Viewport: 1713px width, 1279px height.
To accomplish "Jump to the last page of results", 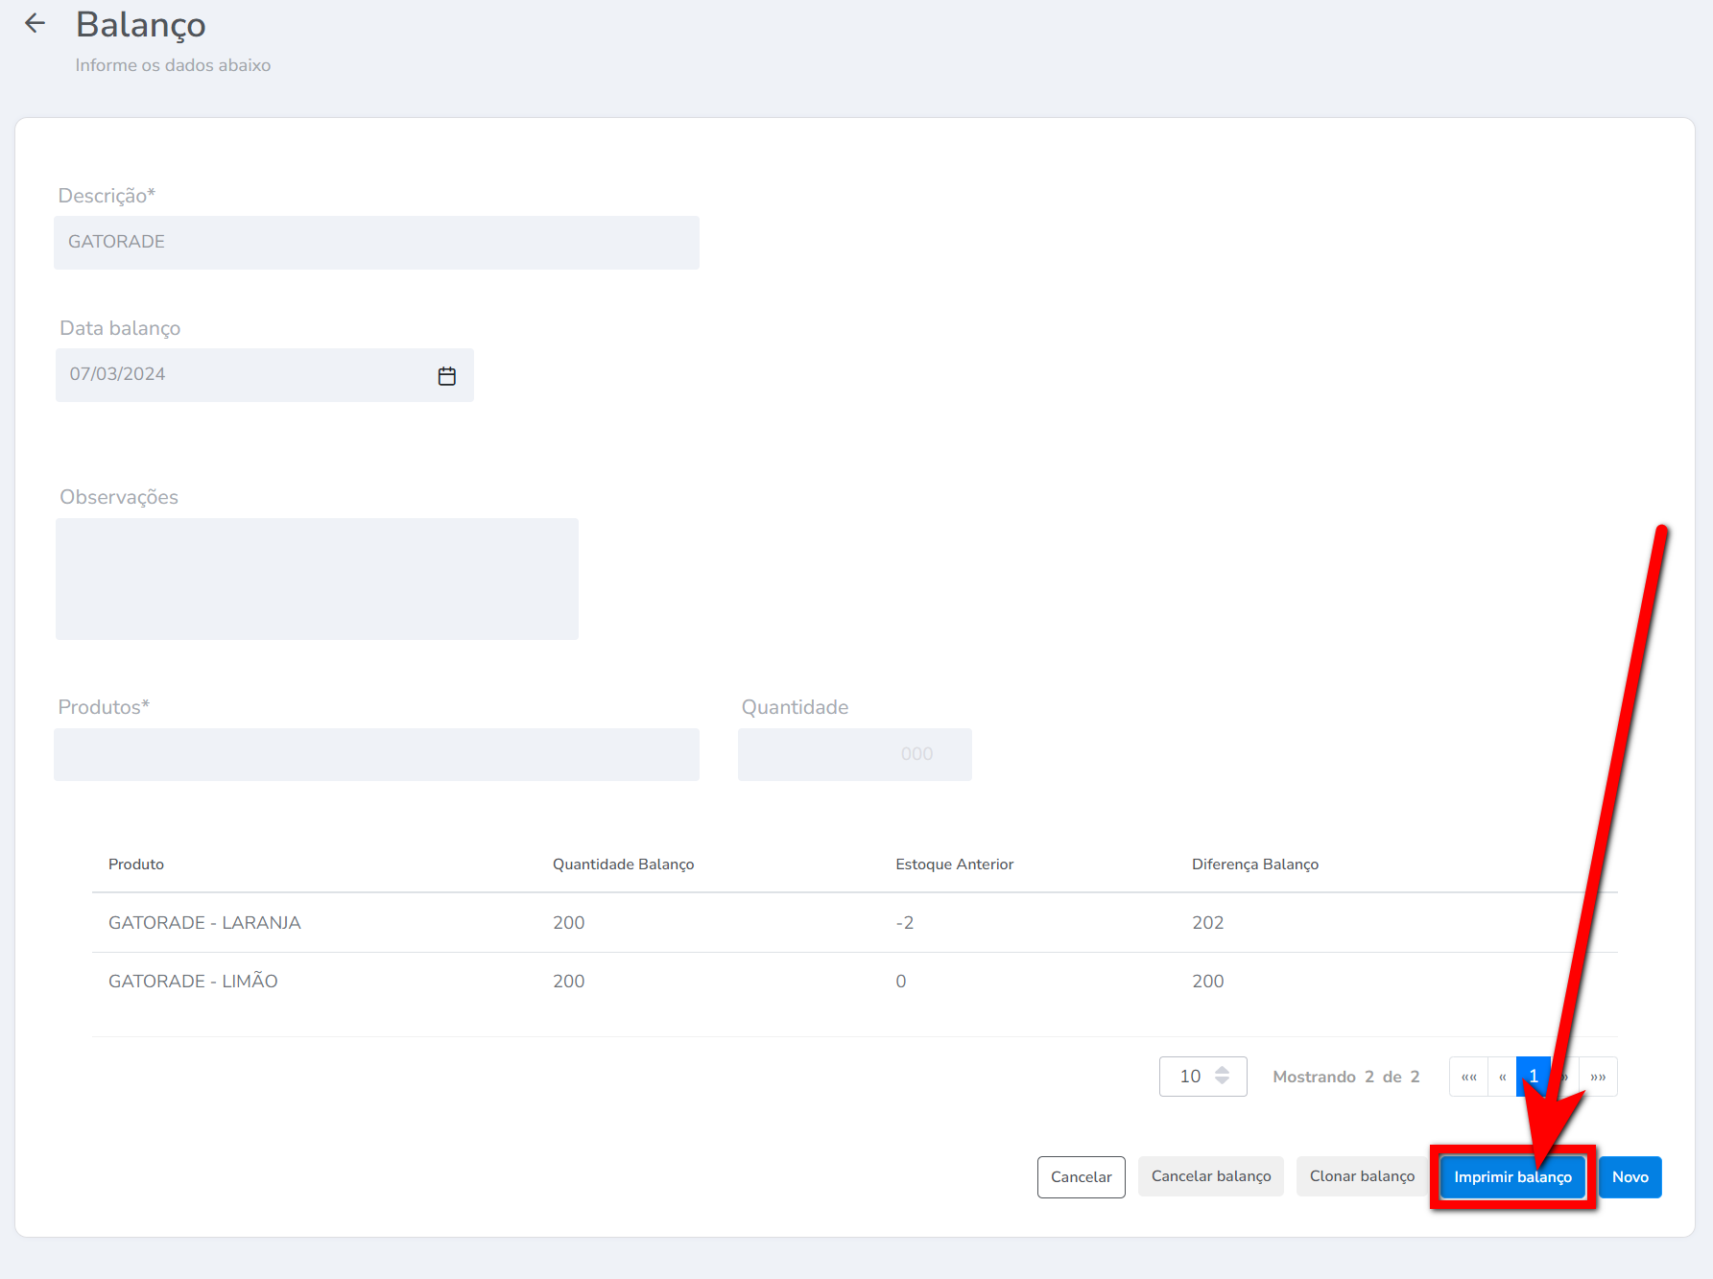I will coord(1598,1077).
